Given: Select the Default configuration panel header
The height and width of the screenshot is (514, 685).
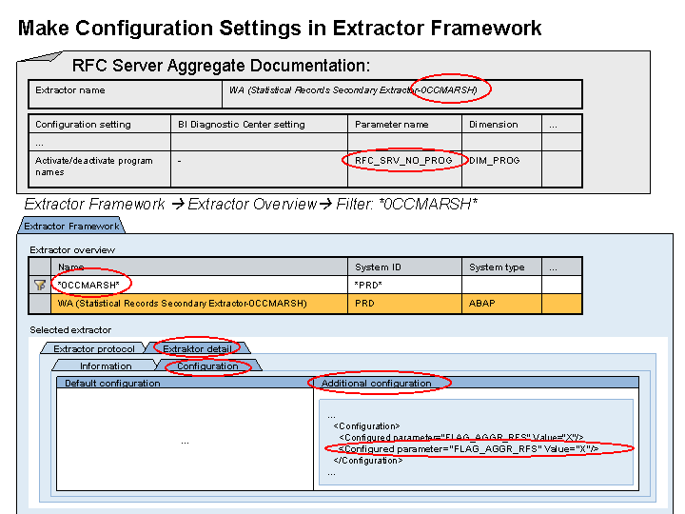Looking at the screenshot, I should click(x=112, y=383).
